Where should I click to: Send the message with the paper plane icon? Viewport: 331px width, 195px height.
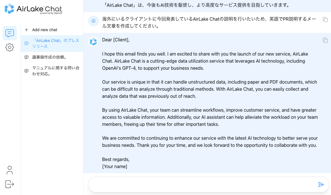321,185
